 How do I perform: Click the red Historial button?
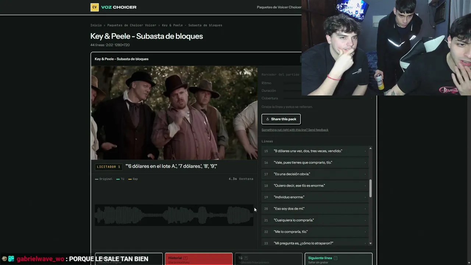[x=199, y=259]
